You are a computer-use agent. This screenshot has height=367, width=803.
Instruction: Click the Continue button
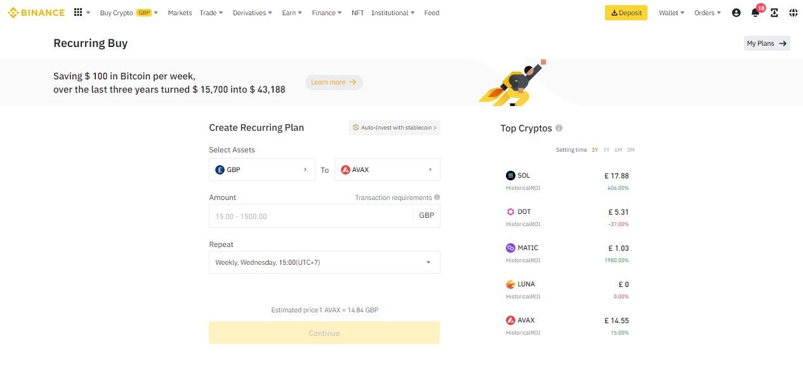pyautogui.click(x=324, y=333)
